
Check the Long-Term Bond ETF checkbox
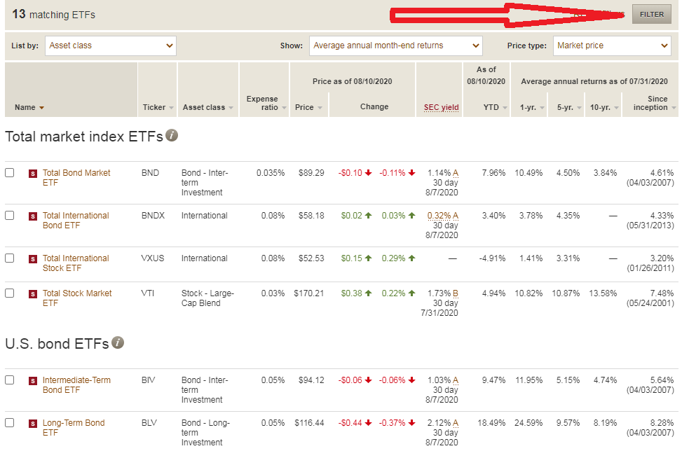click(x=10, y=423)
